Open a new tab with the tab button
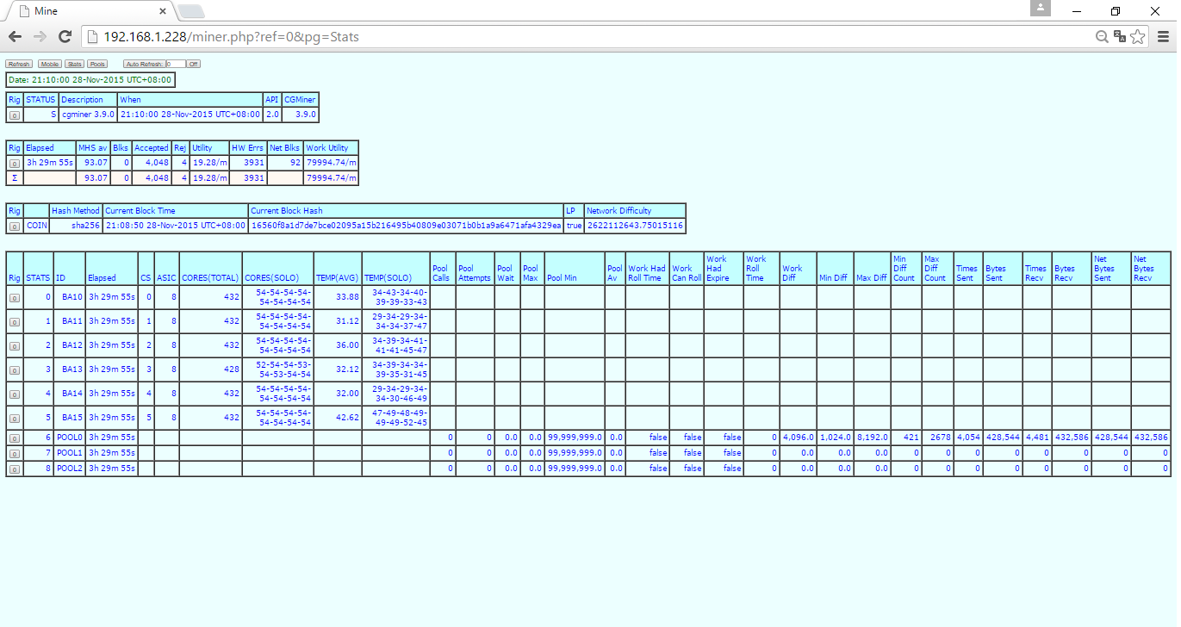 tap(191, 11)
